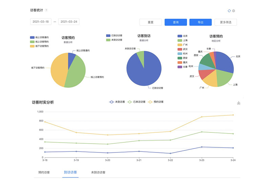Screen dimensions: 272x181
Task: Switch to the 预约访客 tab
Action: click(x=44, y=172)
